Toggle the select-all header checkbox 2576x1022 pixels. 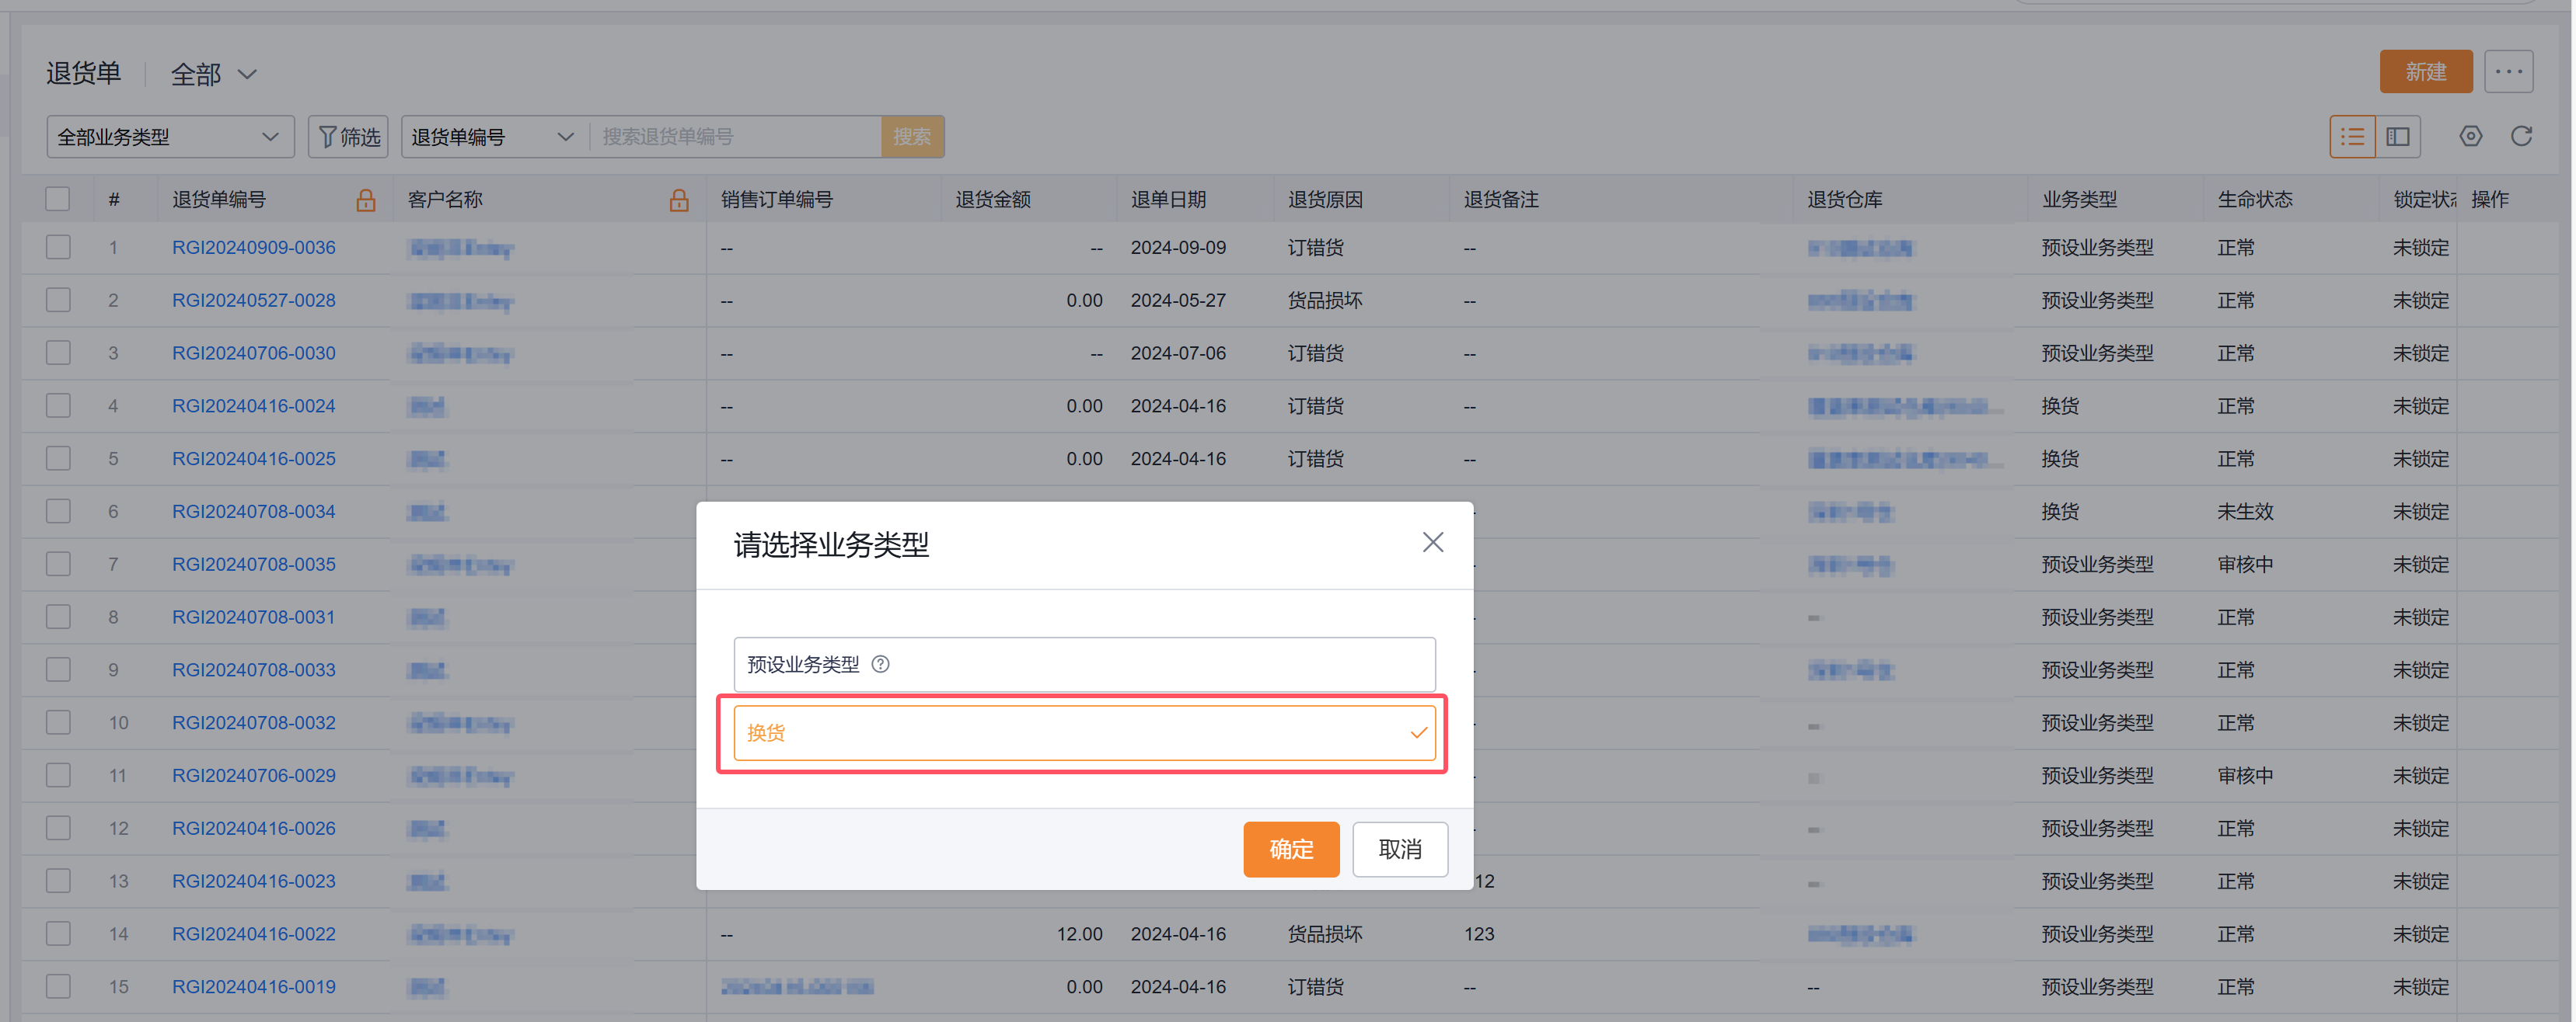58,199
